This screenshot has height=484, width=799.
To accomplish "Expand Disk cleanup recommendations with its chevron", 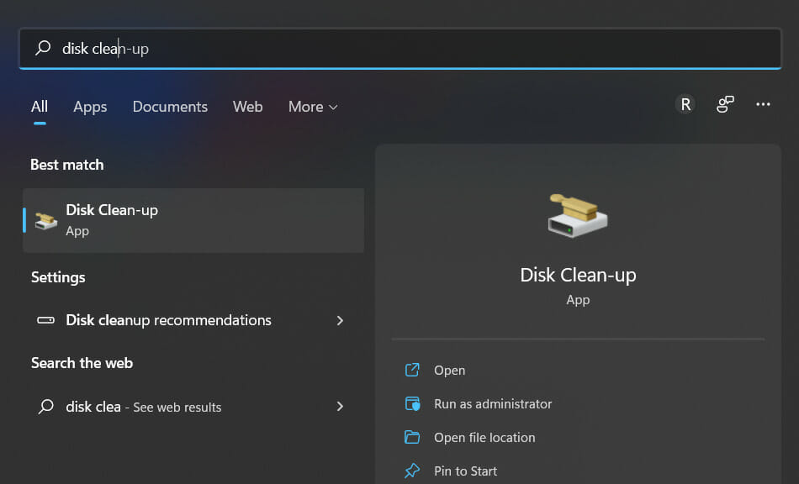I will tap(340, 320).
